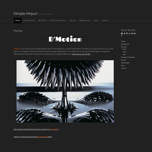Open 'More about Ferrofluid' real world link
This screenshot has height=152, width=152.
(36, 129)
